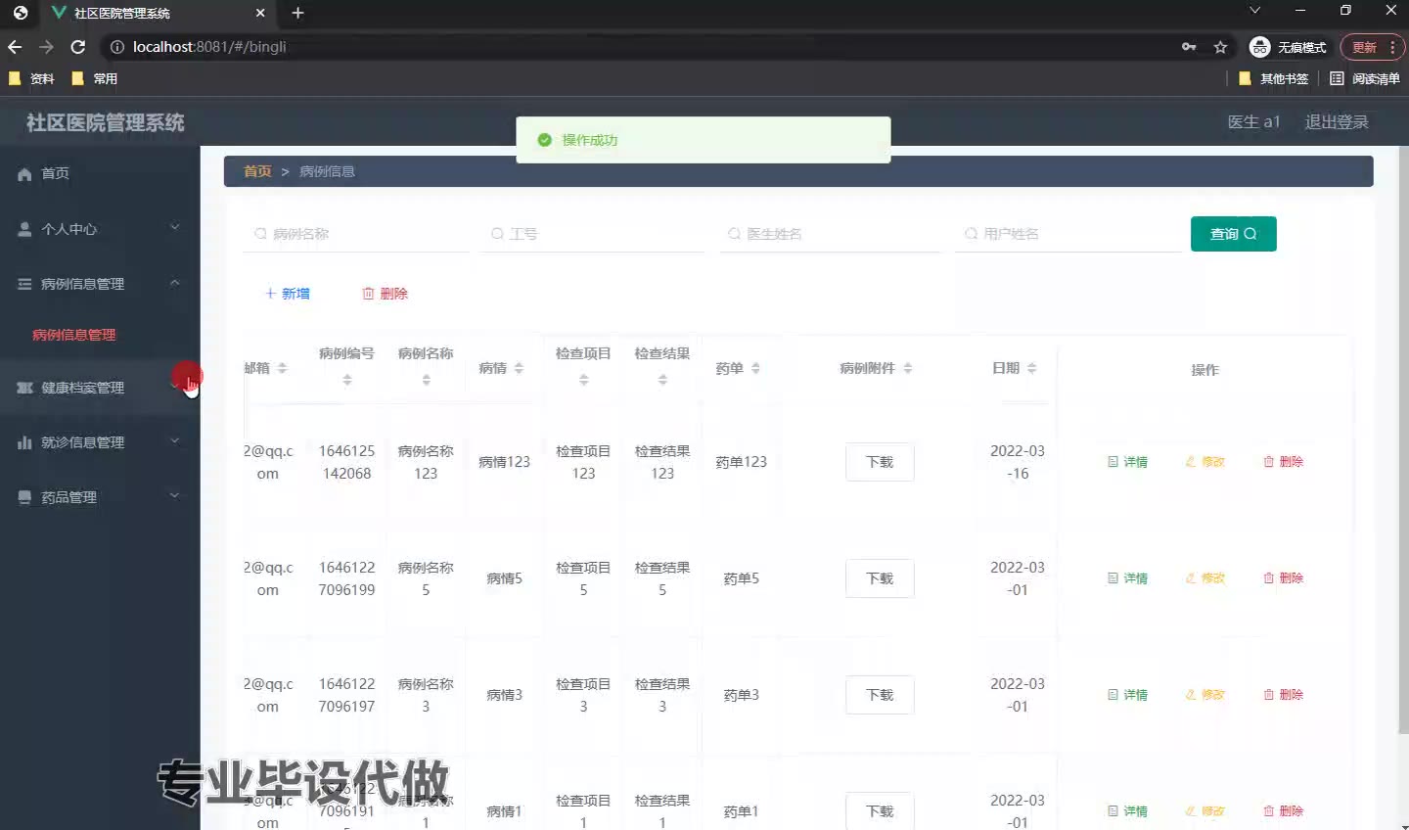Download the attachment for 病情123 row
Viewport: 1409px width, 830px height.
[x=879, y=462]
